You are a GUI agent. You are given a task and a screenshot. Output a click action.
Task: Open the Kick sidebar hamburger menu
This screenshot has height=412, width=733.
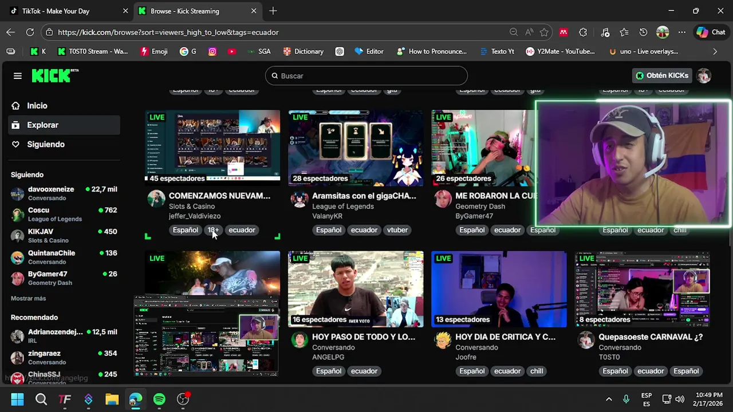click(x=18, y=76)
